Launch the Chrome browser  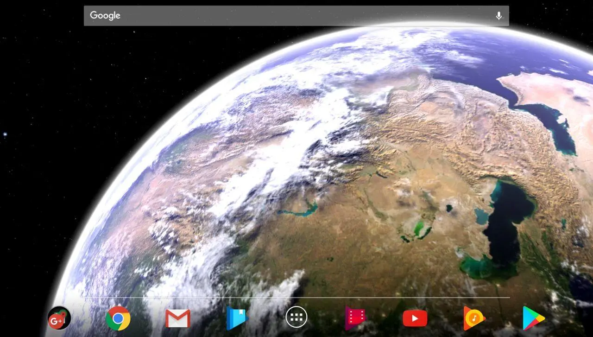coord(118,318)
